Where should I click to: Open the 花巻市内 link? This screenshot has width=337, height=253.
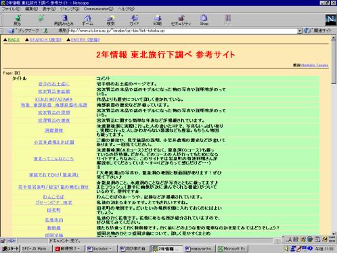tap(53, 220)
